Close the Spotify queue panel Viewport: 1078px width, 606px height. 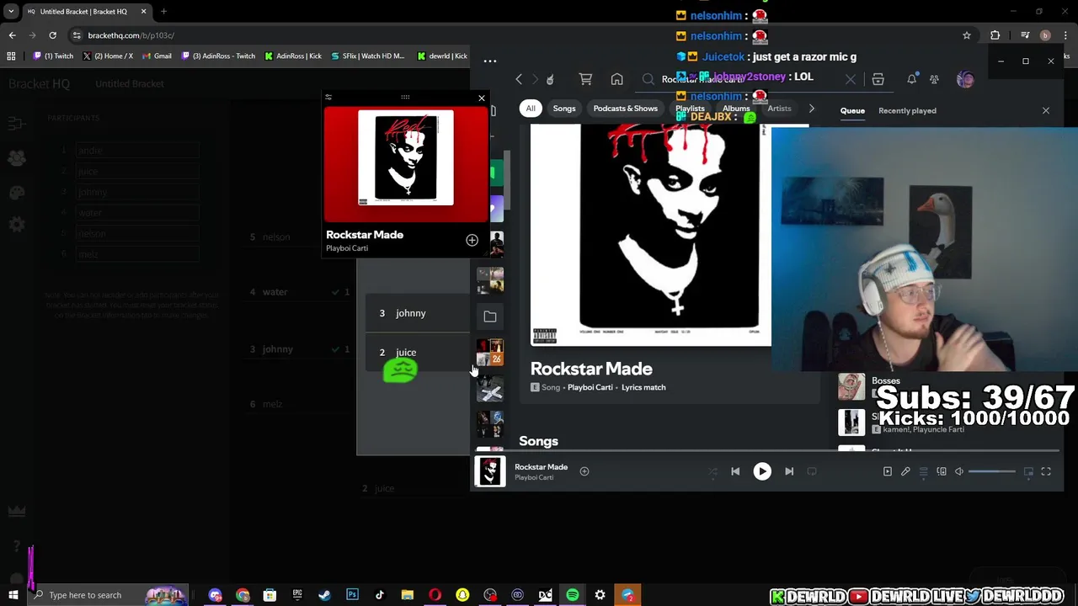pos(1046,110)
